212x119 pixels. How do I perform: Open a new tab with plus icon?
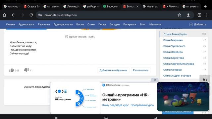tap(205, 6)
